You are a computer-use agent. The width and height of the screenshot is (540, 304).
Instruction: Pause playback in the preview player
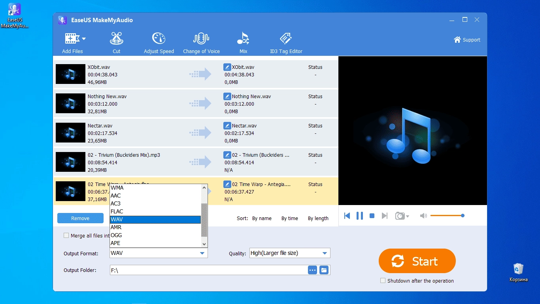359,216
